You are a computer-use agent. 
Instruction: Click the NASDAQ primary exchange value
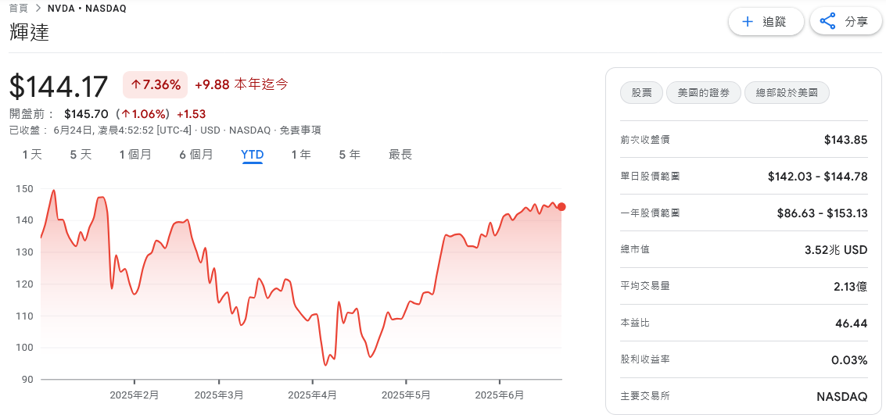[x=842, y=397]
